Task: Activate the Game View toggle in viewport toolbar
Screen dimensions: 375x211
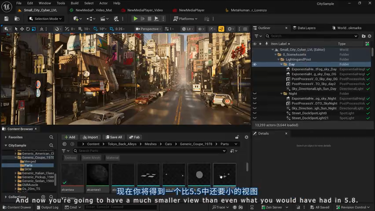Action: pos(221,29)
